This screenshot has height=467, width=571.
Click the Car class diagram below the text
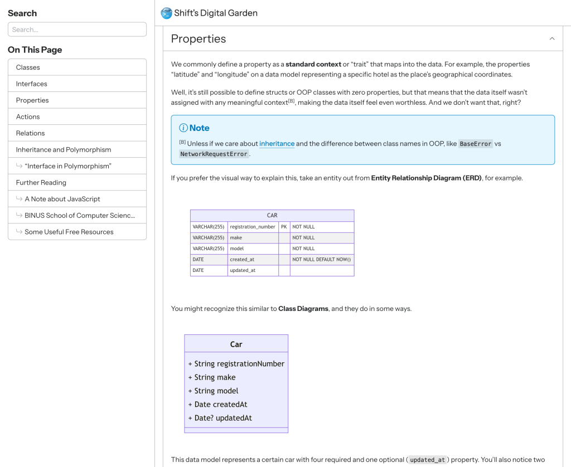pyautogui.click(x=236, y=382)
